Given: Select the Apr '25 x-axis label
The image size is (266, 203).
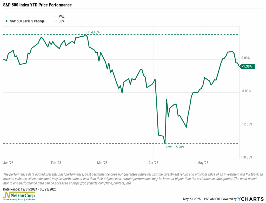Looking at the screenshot, I should coord(153,163).
